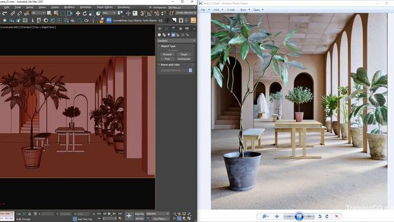Toggle the 3D Snaps icon
Image resolution: width=394 pixels, height=222 pixels.
point(143,14)
